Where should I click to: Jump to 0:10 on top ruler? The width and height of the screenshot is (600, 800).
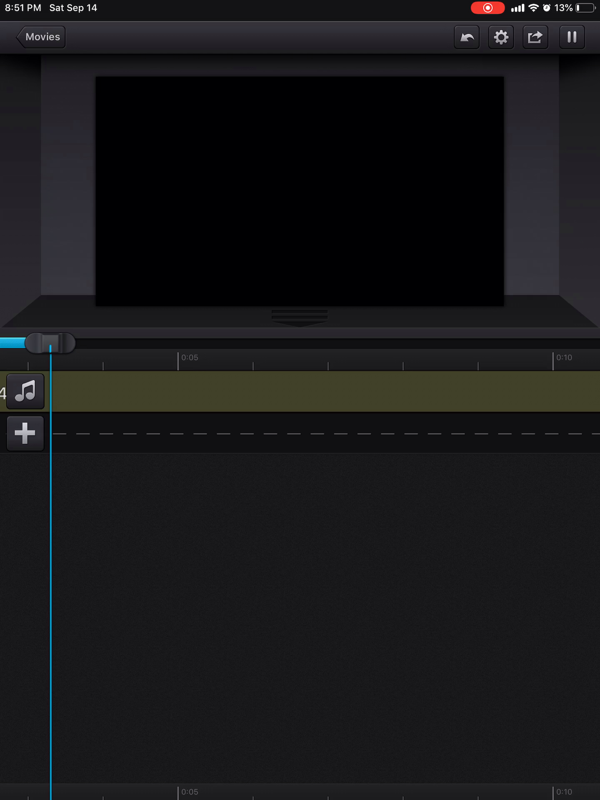click(x=564, y=357)
